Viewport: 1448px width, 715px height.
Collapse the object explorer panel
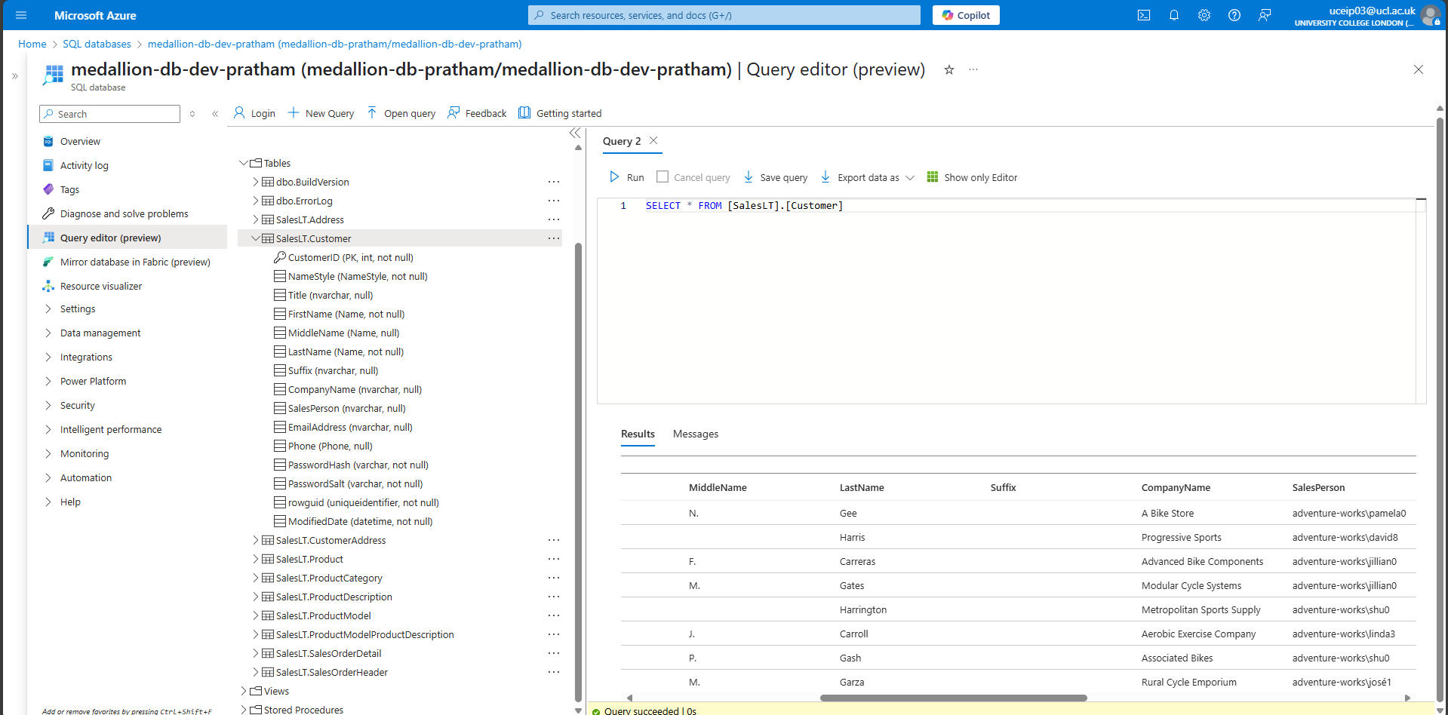pyautogui.click(x=575, y=133)
